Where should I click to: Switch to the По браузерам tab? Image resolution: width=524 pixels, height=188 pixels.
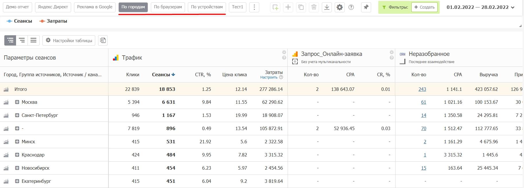click(x=168, y=7)
